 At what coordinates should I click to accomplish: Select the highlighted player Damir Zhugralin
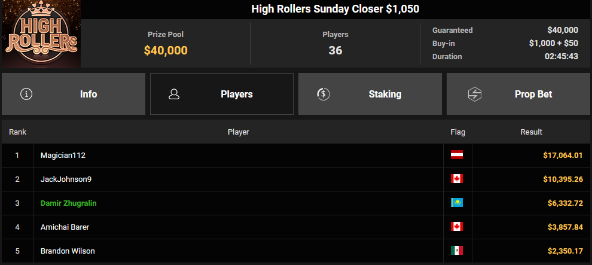coord(69,203)
